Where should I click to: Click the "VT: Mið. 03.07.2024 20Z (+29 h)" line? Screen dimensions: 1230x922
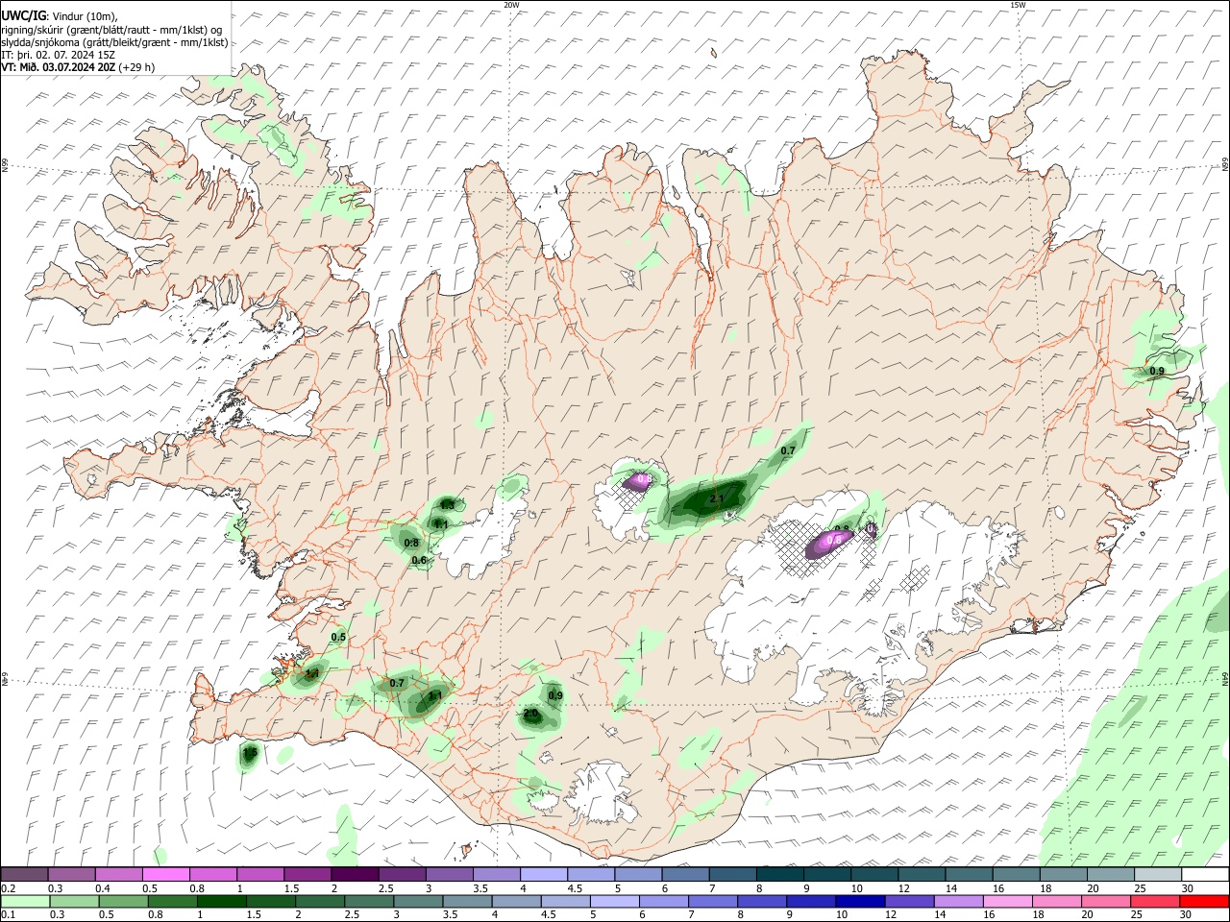pos(77,67)
